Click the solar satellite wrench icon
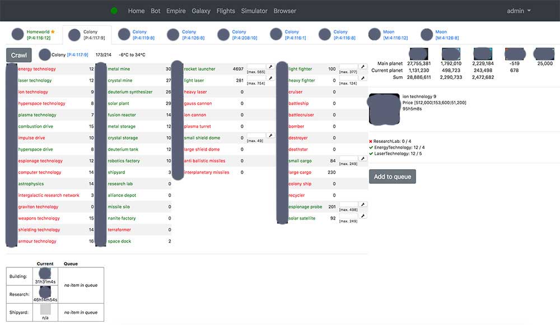Viewport: 560px width, 325px height. point(362,216)
